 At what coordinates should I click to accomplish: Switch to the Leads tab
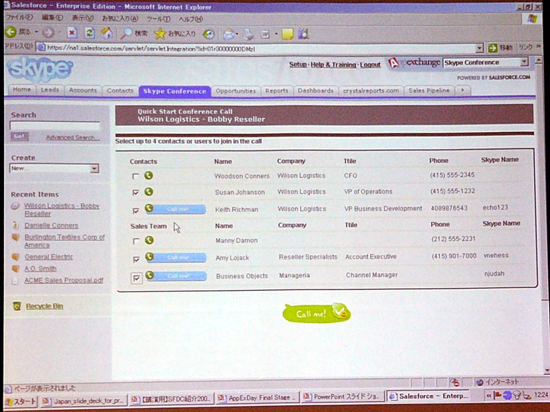point(49,90)
